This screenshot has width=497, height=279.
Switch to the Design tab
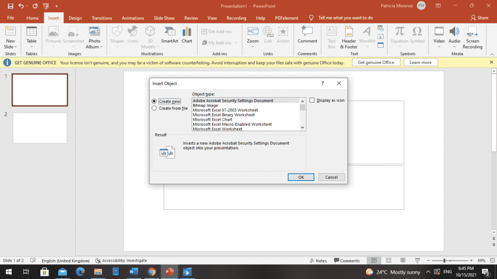coord(75,18)
